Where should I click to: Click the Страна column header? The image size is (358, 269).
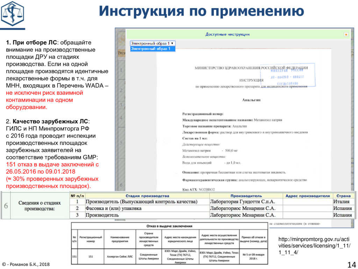coord(343,196)
